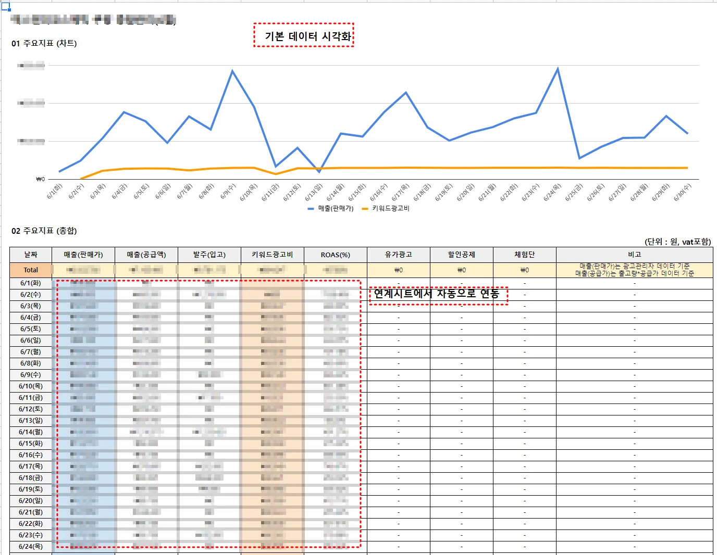Screen dimensions: 717x555
Task: Select the '02 주요지표 (총합)' section heading
Action: point(44,231)
